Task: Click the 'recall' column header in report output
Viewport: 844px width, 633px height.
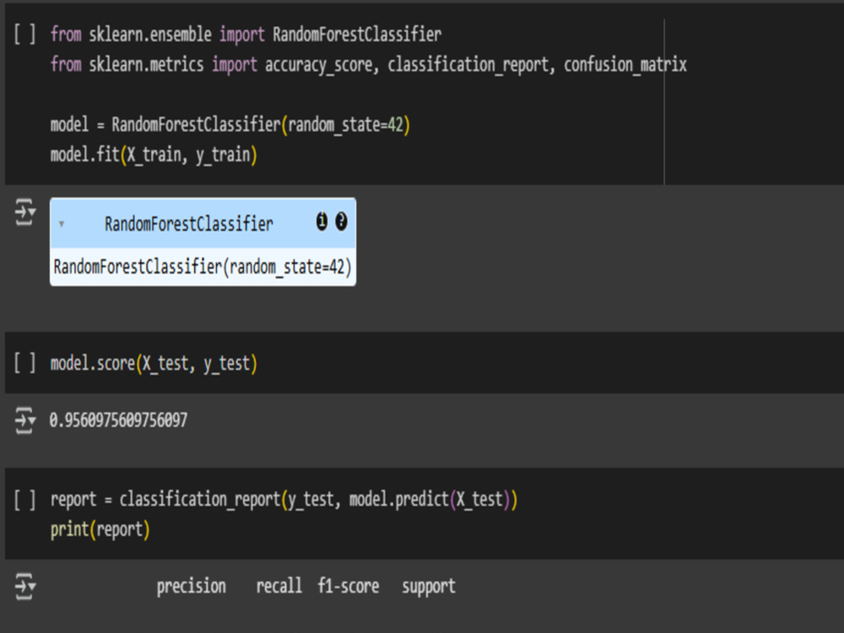Action: click(x=279, y=586)
